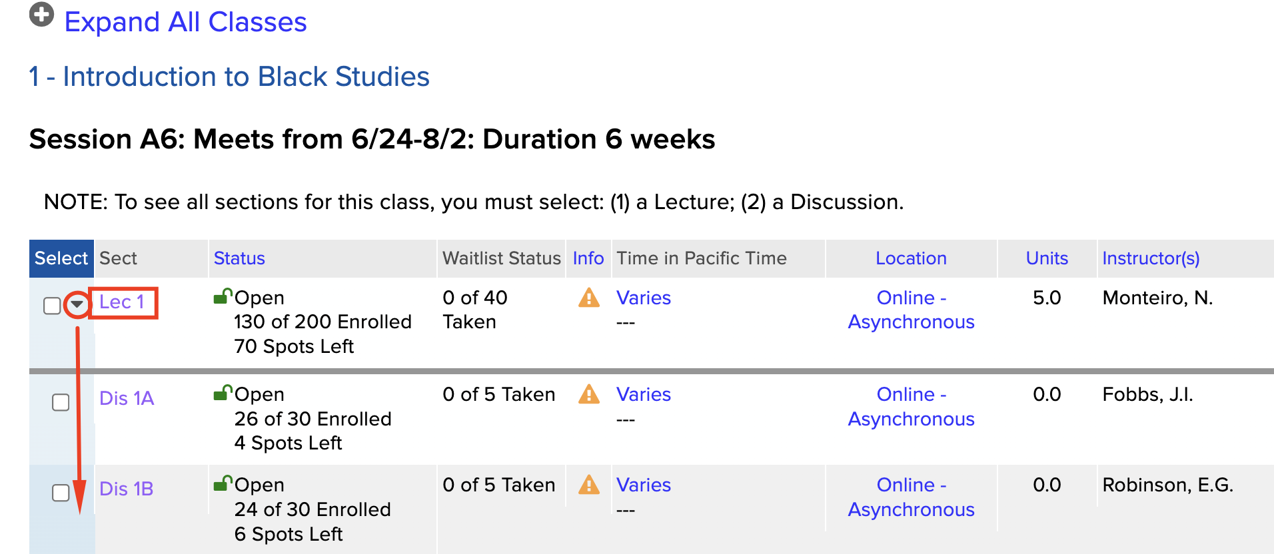Click the open lock icon for Lec 1

(223, 296)
